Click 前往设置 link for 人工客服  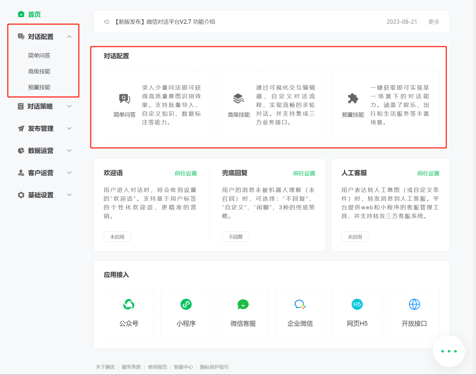[x=428, y=173]
